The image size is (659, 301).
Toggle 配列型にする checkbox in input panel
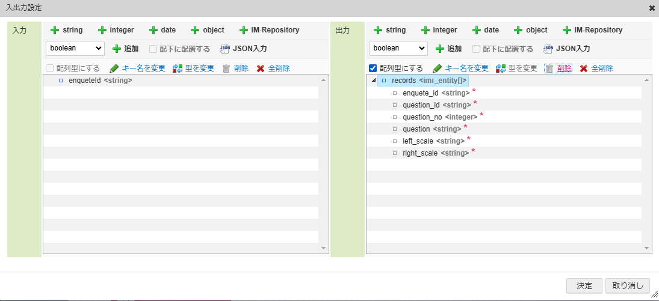(49, 68)
